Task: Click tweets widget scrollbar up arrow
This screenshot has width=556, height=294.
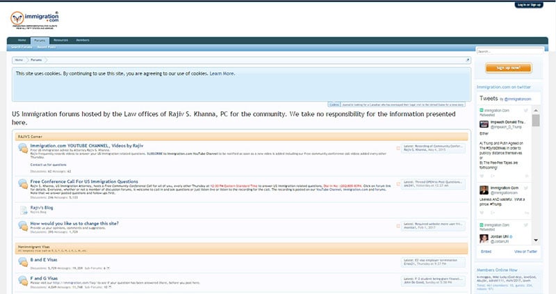Action: pyautogui.click(x=536, y=111)
